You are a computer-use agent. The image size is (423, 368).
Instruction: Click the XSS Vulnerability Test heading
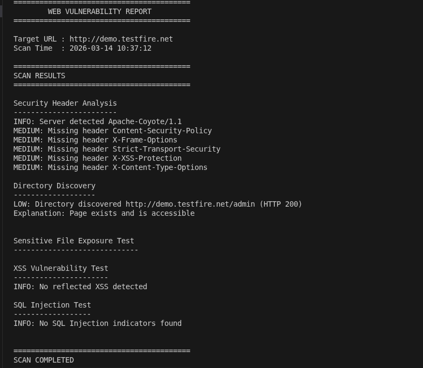(60, 268)
